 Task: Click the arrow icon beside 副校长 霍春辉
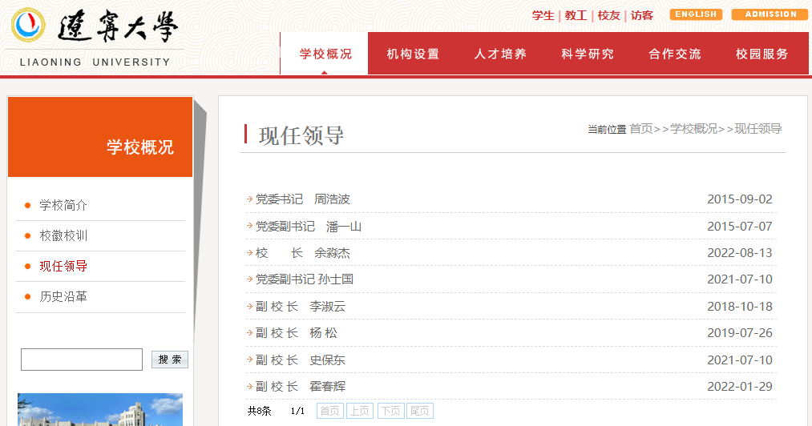click(x=249, y=386)
